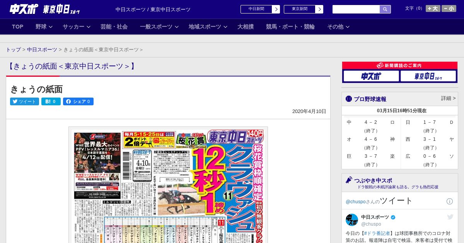
Task: Expand the 一般スポーツ menu dropdown
Action: (159, 27)
